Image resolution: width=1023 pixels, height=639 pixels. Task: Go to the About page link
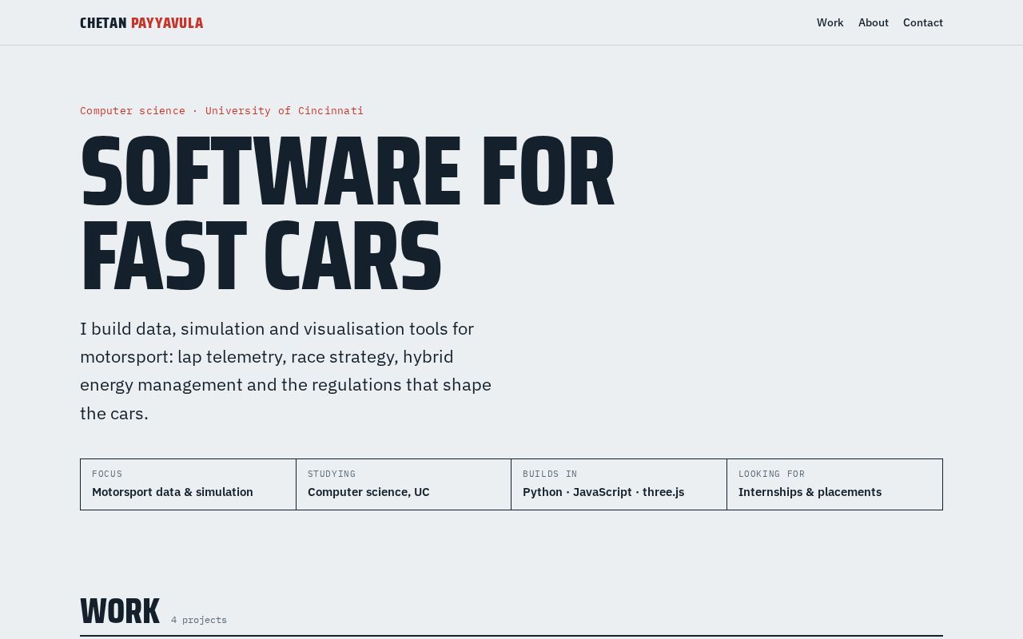[873, 22]
